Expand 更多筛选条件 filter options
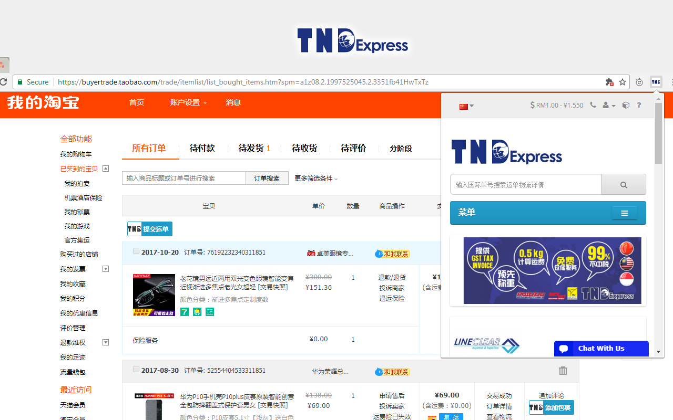The width and height of the screenshot is (673, 420). click(316, 178)
